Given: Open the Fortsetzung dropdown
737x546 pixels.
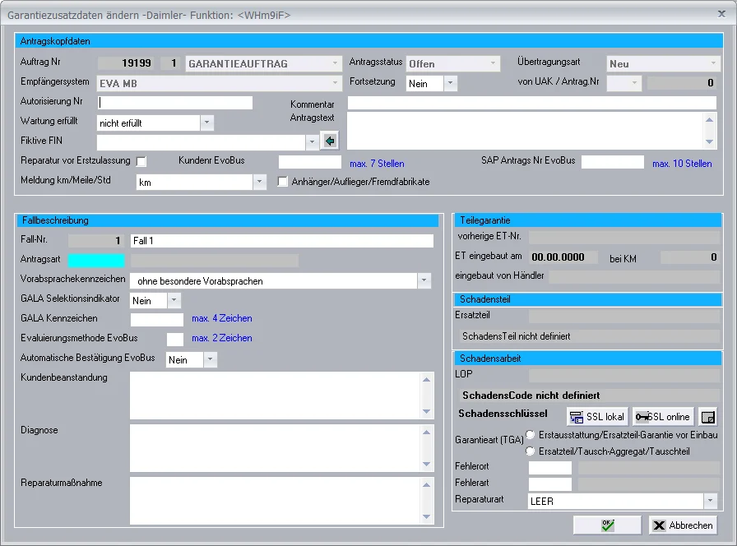Looking at the screenshot, I should point(450,83).
